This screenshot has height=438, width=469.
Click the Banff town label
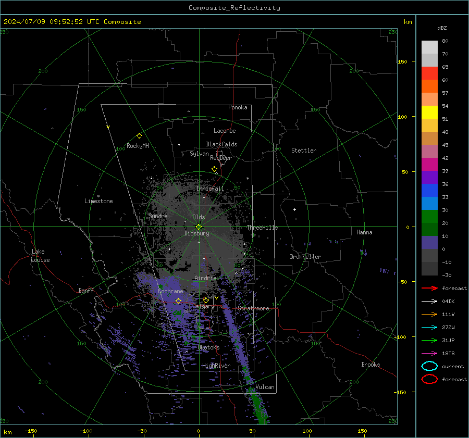(86, 291)
